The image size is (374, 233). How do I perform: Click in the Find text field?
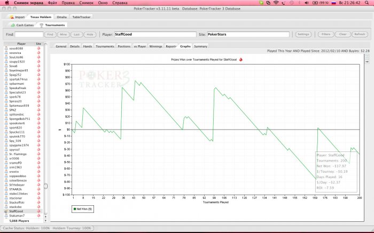[29, 34]
